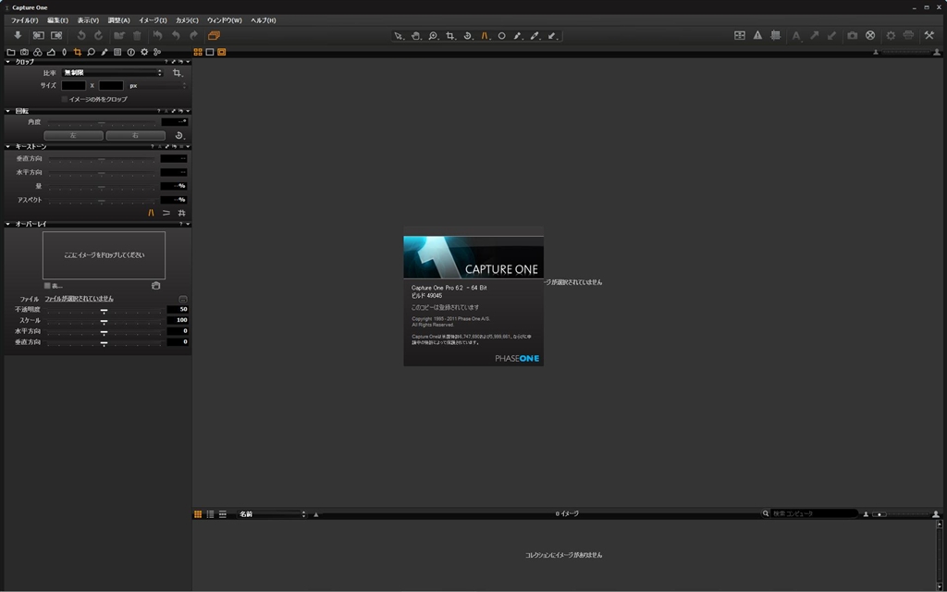Viewport: 947px width, 592px height.
Task: Enable the イメージの外をクロップ checkbox
Action: [65, 99]
